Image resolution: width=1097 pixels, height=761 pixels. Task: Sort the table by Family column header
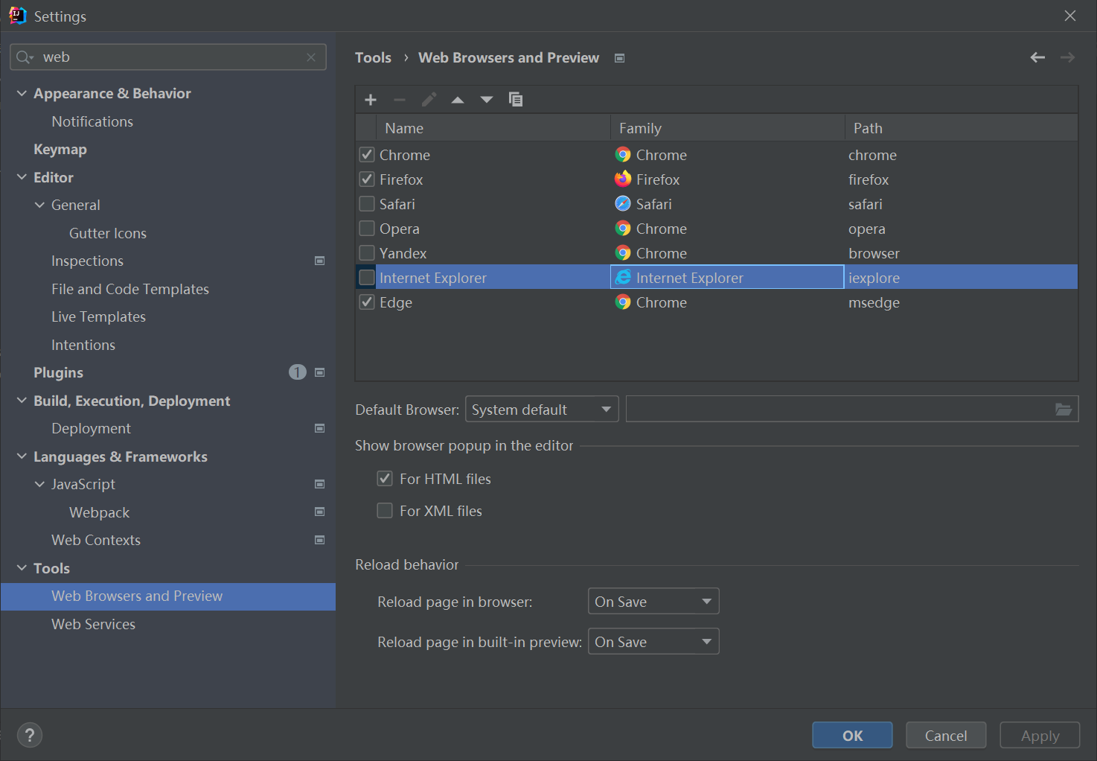click(x=728, y=128)
